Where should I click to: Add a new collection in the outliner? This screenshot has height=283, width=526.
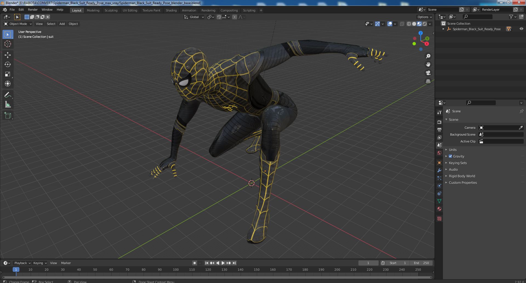[x=521, y=17]
